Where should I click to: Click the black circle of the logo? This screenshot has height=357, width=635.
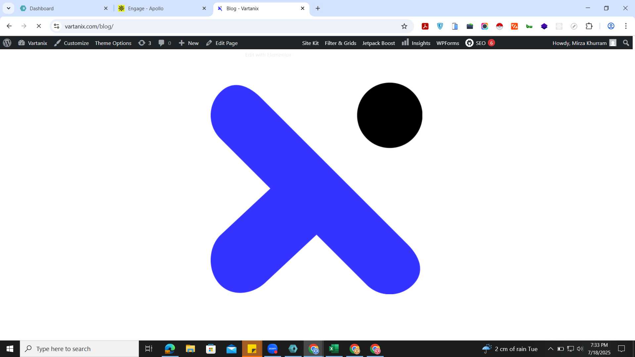pyautogui.click(x=390, y=115)
